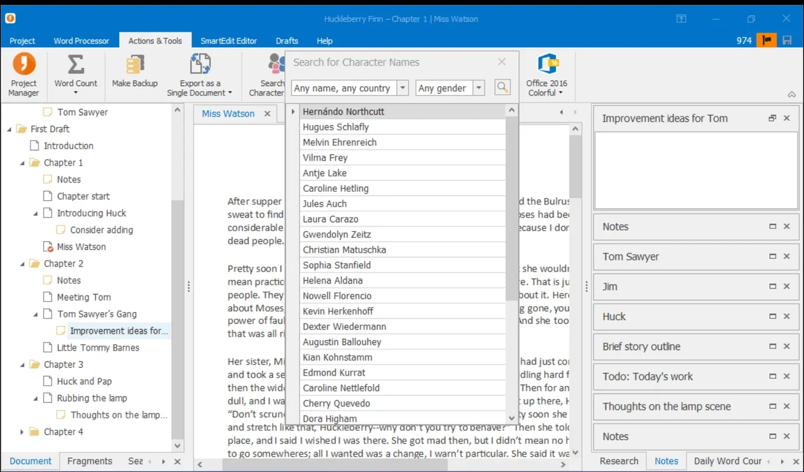Click the save disk icon
The height and width of the screenshot is (472, 804).
[787, 40]
